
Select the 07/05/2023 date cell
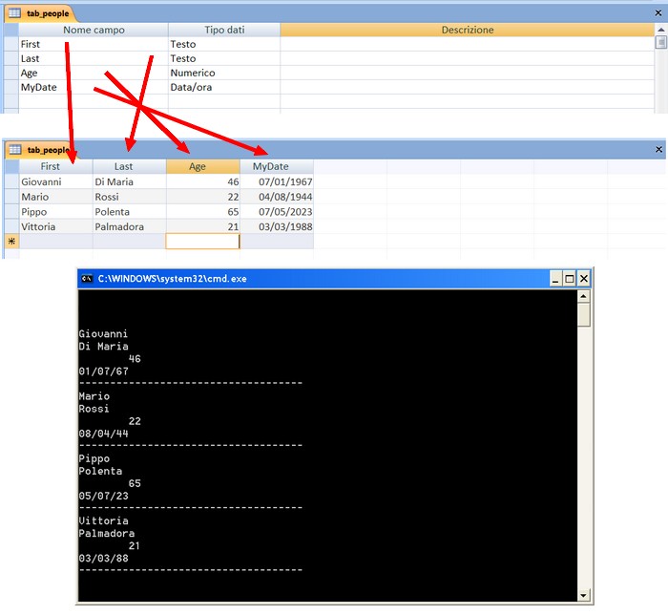[x=277, y=212]
